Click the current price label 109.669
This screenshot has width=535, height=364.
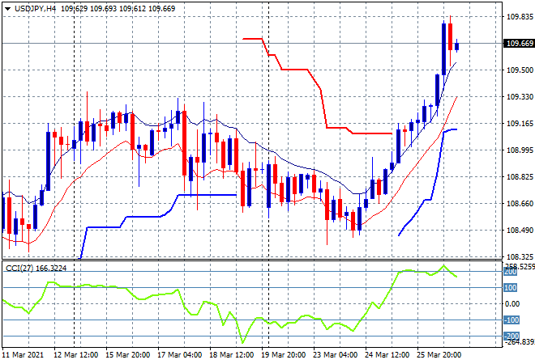point(520,44)
